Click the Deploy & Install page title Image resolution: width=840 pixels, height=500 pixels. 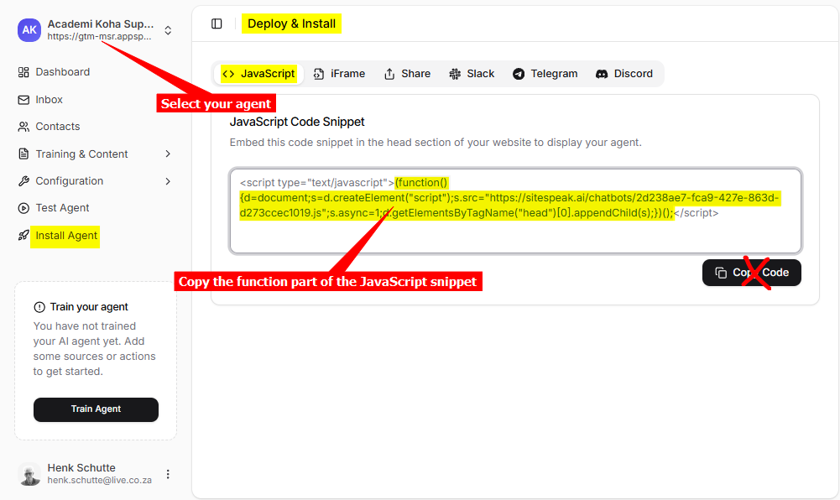coord(291,23)
